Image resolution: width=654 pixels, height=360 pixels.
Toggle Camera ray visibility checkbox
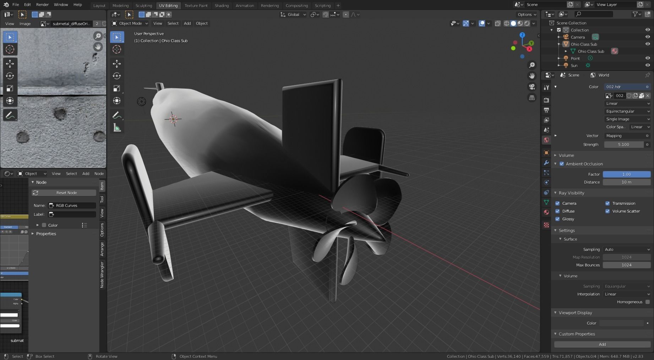557,203
